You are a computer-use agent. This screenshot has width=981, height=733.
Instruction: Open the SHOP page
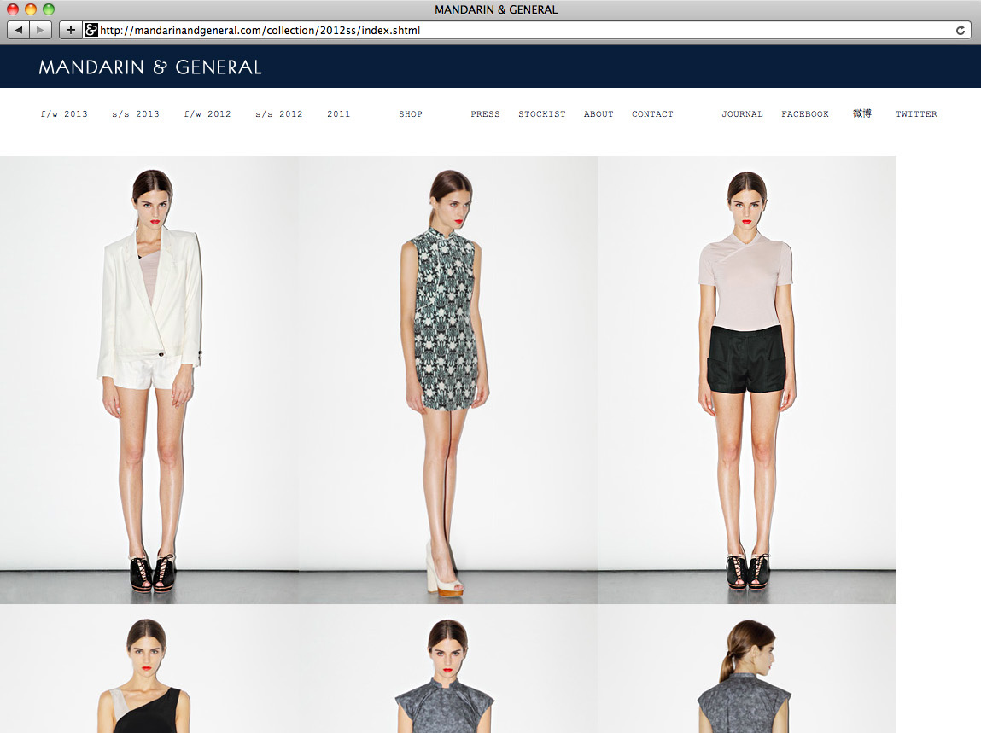tap(410, 113)
